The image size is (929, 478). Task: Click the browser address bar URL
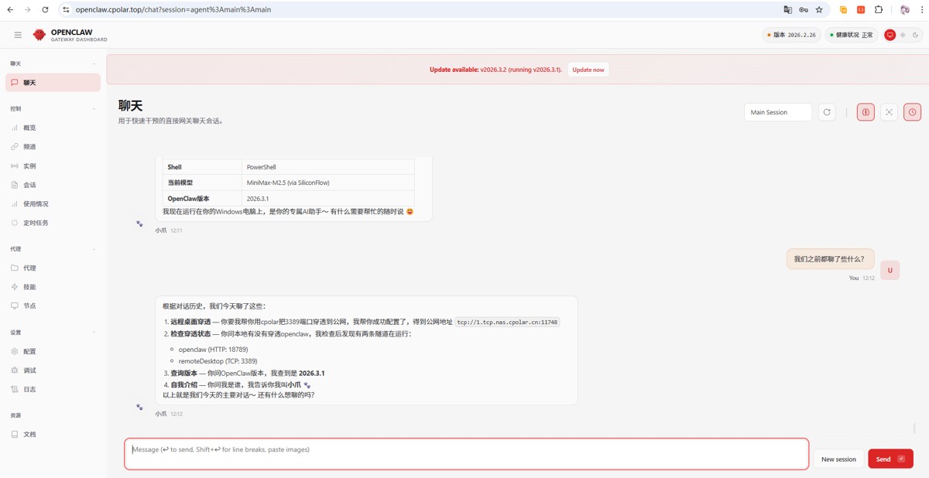click(x=173, y=9)
